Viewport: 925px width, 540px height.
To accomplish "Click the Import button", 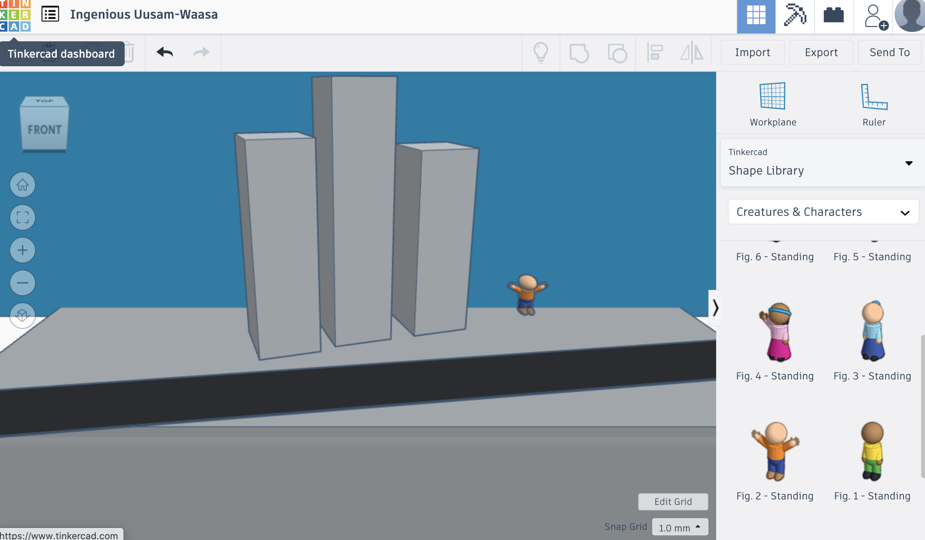I will point(752,52).
